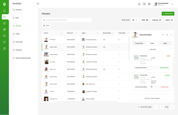
Task: Click View Farmer Details button
Action: (152, 98)
